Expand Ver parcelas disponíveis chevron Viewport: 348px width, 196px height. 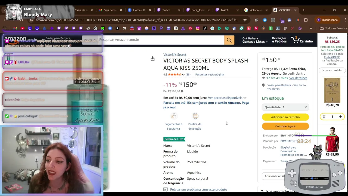pos(245,98)
